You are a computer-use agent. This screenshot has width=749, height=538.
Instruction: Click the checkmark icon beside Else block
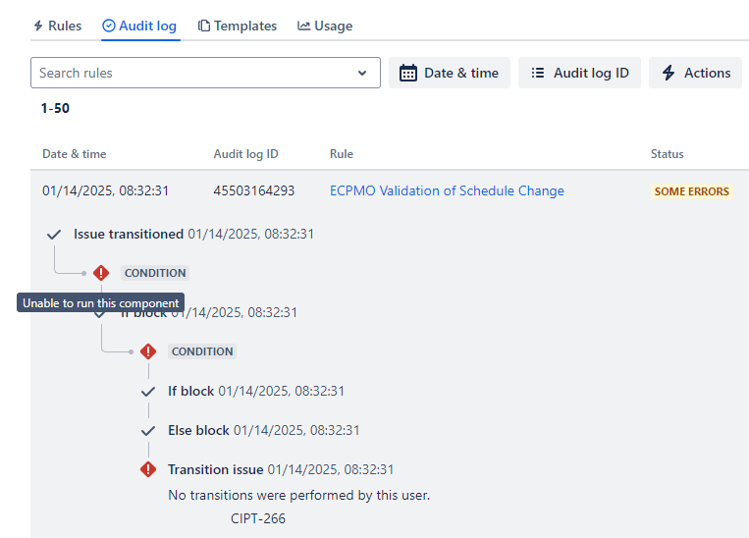(148, 430)
